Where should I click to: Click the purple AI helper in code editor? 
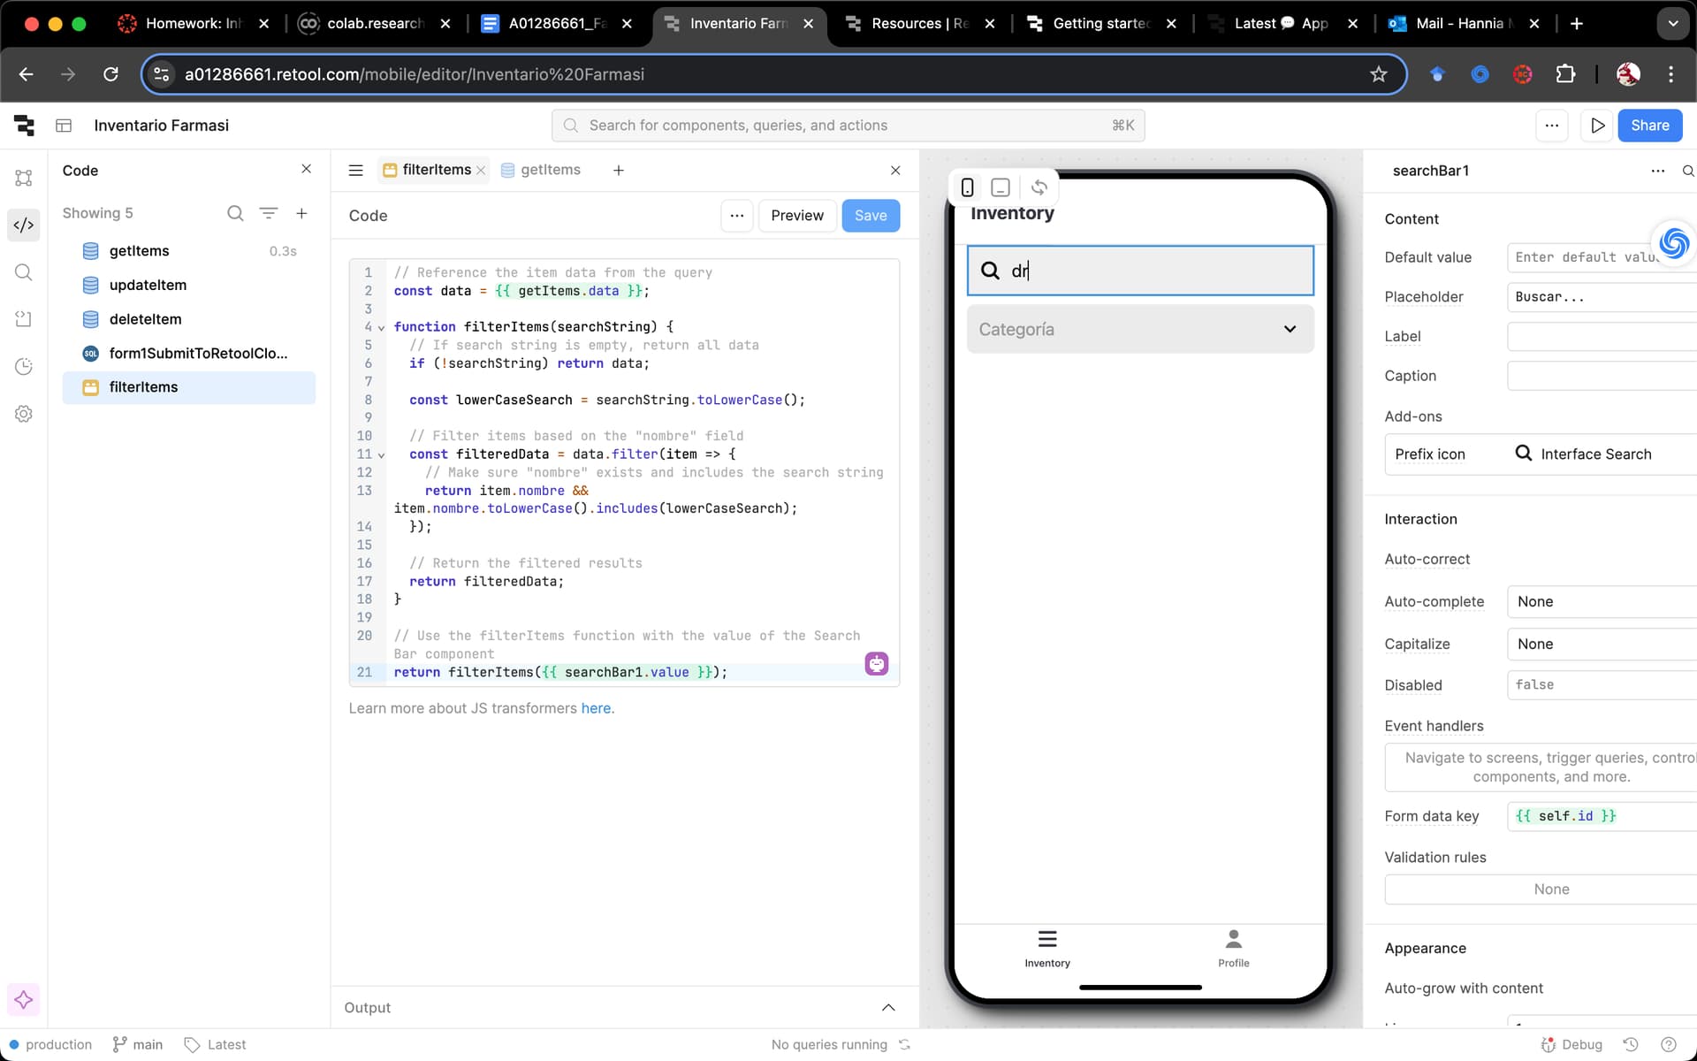click(x=877, y=664)
